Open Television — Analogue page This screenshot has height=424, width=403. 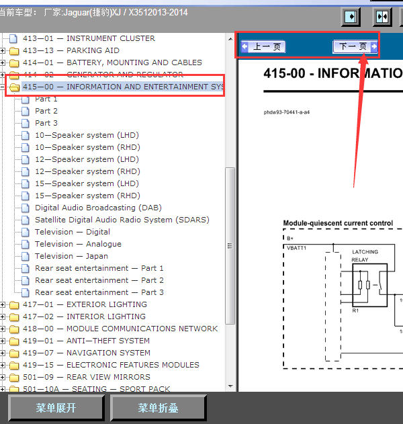[x=78, y=244]
